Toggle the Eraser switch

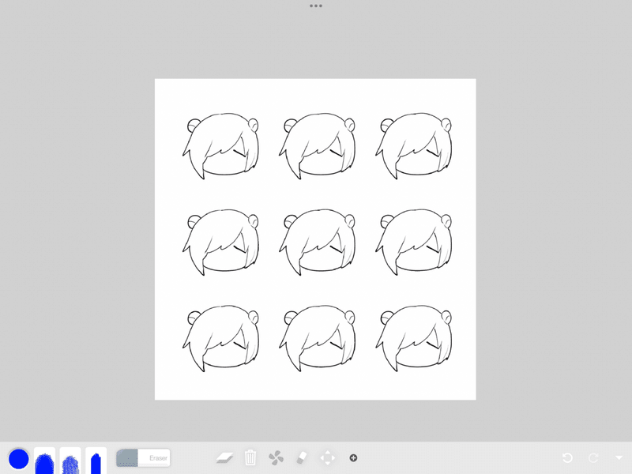(143, 458)
